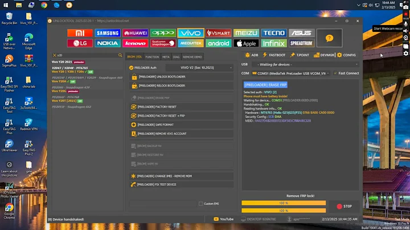The image size is (410, 230).
Task: Open the CONFIG settings
Action: pyautogui.click(x=346, y=55)
